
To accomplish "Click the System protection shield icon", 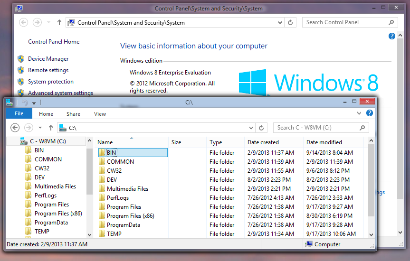I will (x=21, y=82).
